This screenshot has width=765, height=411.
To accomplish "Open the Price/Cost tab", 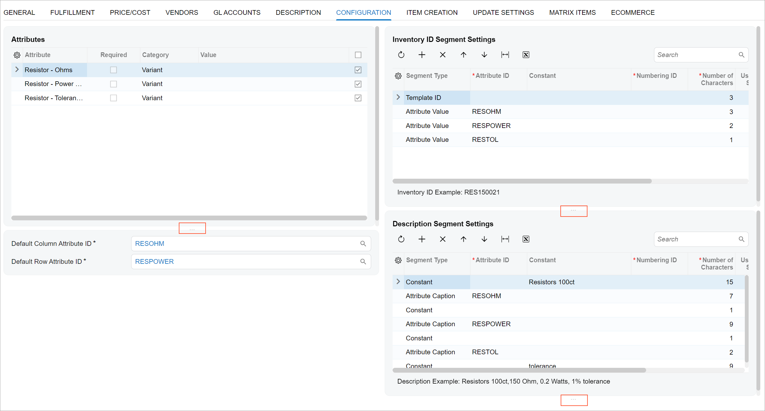I will [130, 13].
